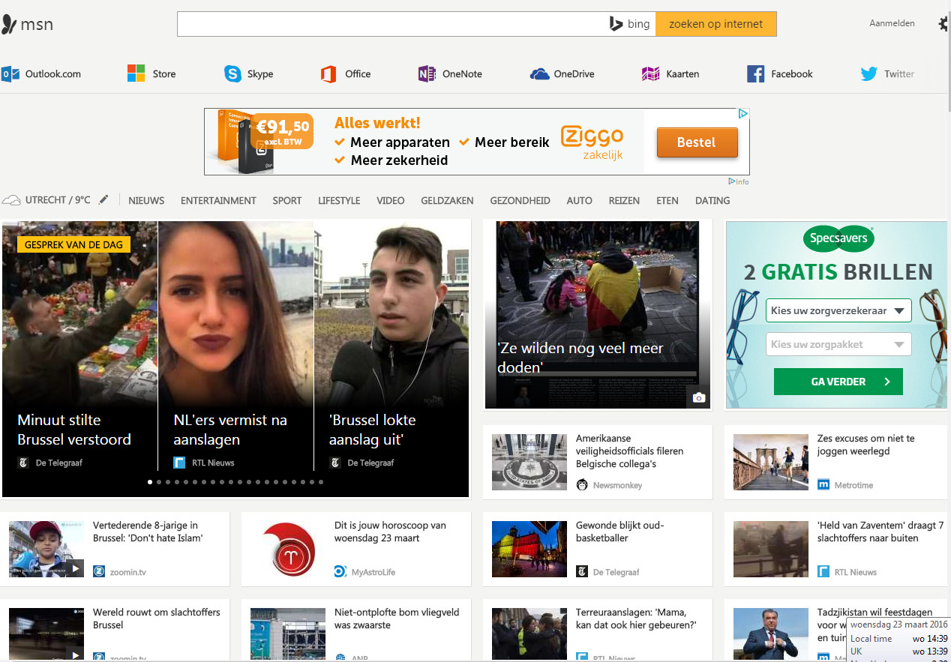Viewport: 951px width, 662px height.
Task: Open the Office icon shortcut
Action: [x=328, y=73]
